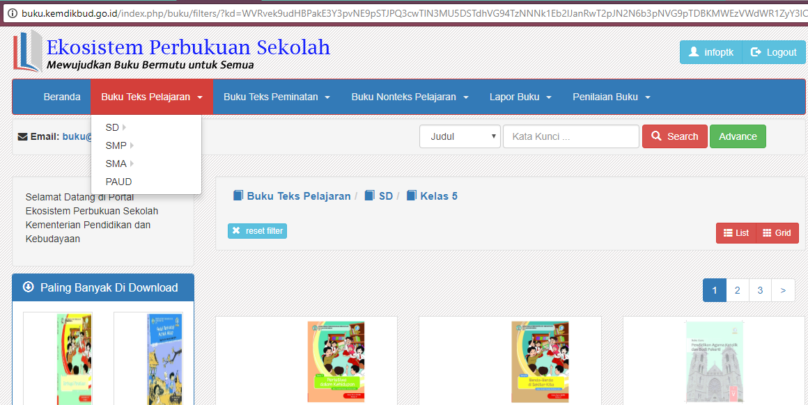Image resolution: width=808 pixels, height=405 pixels.
Task: Click the exit icon on Logout button
Action: tap(756, 51)
